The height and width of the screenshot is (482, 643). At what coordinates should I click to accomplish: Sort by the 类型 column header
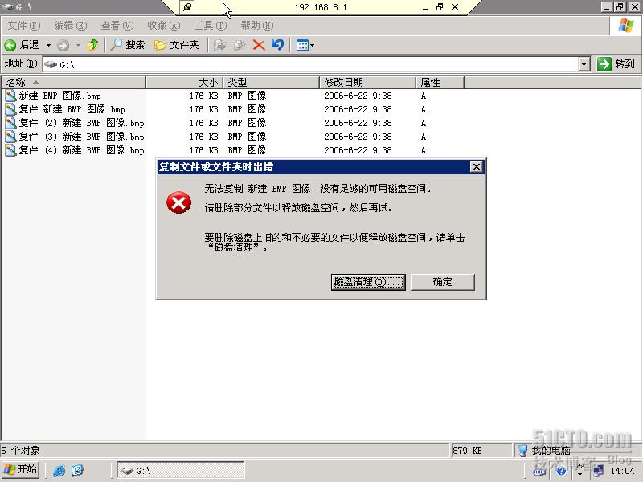pos(271,83)
